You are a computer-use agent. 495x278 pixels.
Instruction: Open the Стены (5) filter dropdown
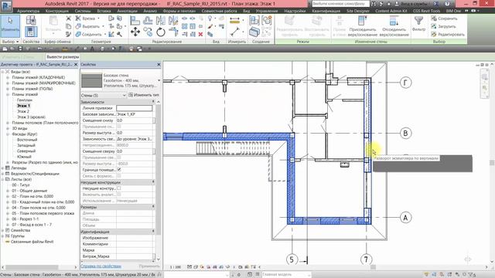click(x=104, y=95)
